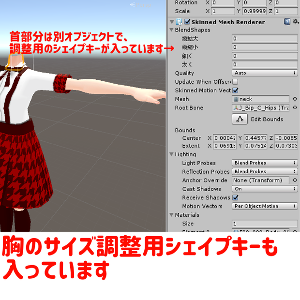This screenshot has height=300, width=300.
Task: Collapse the Materials section
Action: (171, 215)
